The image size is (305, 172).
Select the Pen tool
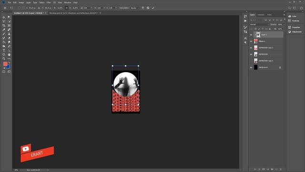click(x=9, y=46)
